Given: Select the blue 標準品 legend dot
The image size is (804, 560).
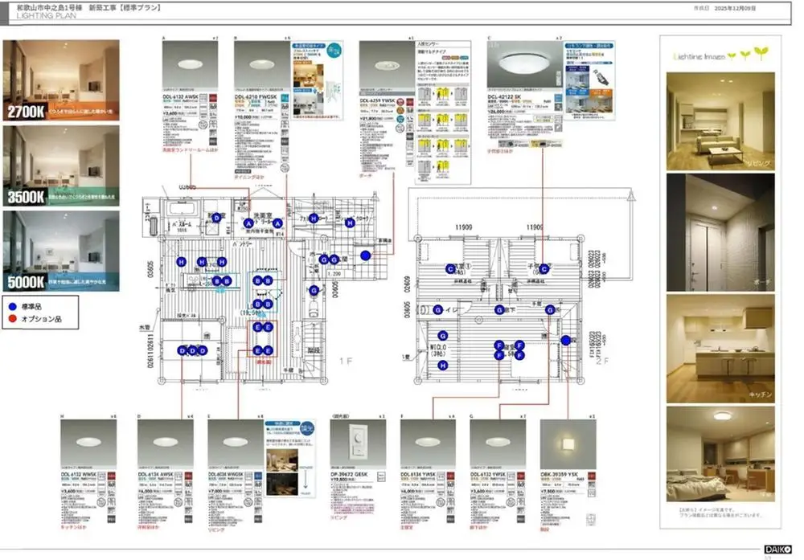Looking at the screenshot, I should point(11,306).
